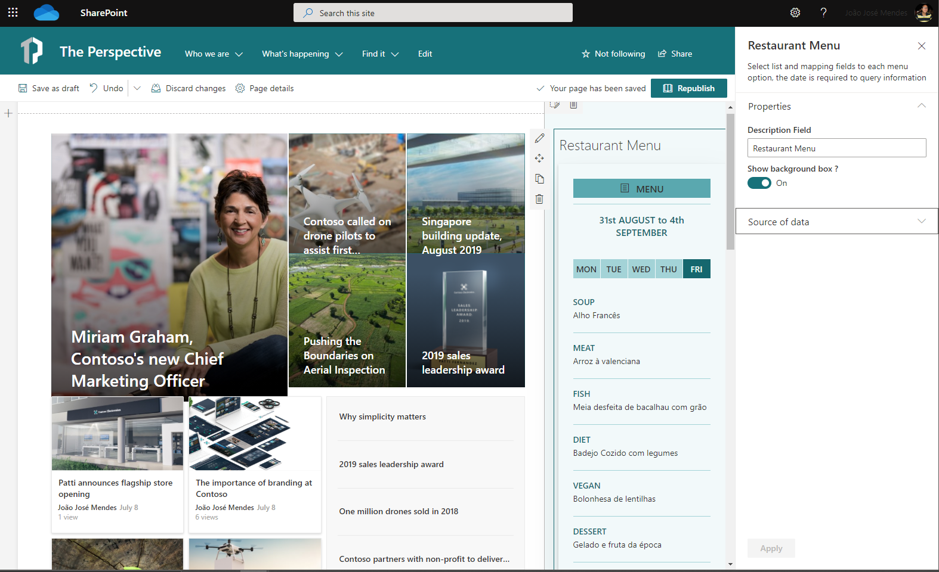Viewport: 939px width, 572px height.
Task: Click the duplicate web part icon
Action: tap(539, 179)
